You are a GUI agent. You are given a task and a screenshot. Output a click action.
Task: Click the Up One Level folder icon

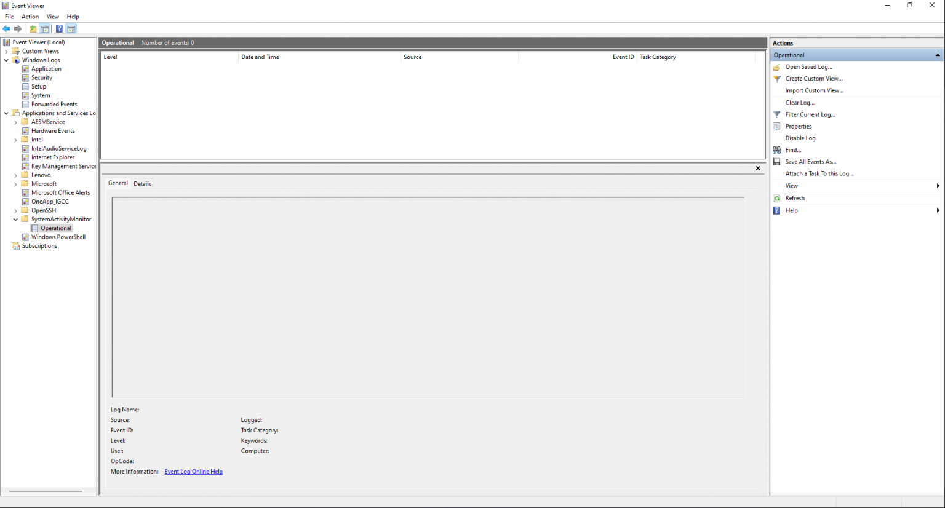33,29
